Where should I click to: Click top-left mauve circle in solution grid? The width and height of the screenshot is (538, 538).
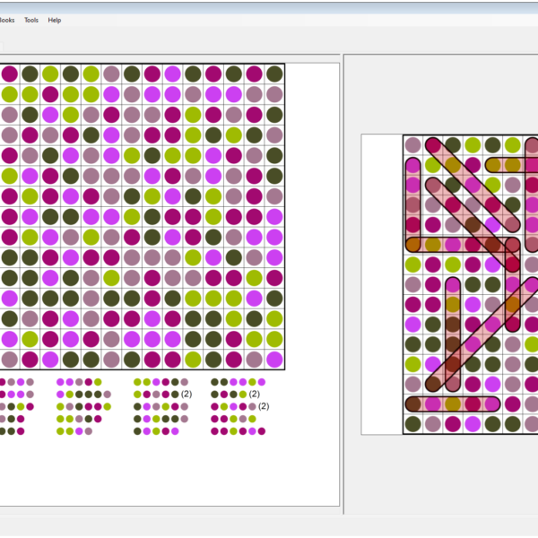click(412, 145)
